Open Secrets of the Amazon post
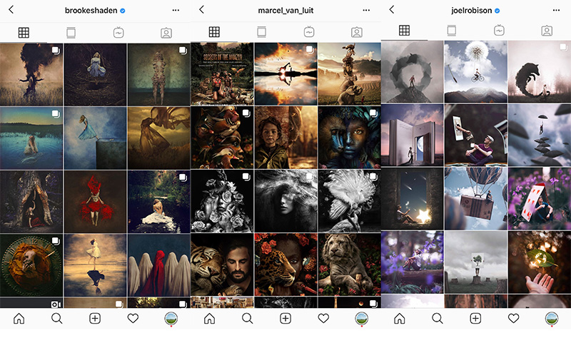This screenshot has height=338, width=571. [x=222, y=74]
